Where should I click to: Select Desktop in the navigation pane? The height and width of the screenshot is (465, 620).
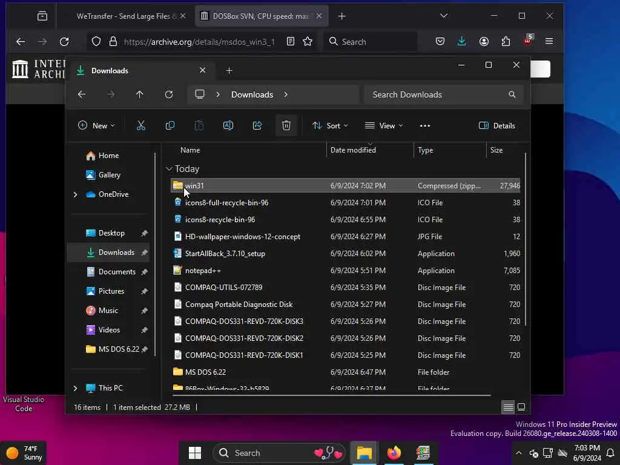111,233
